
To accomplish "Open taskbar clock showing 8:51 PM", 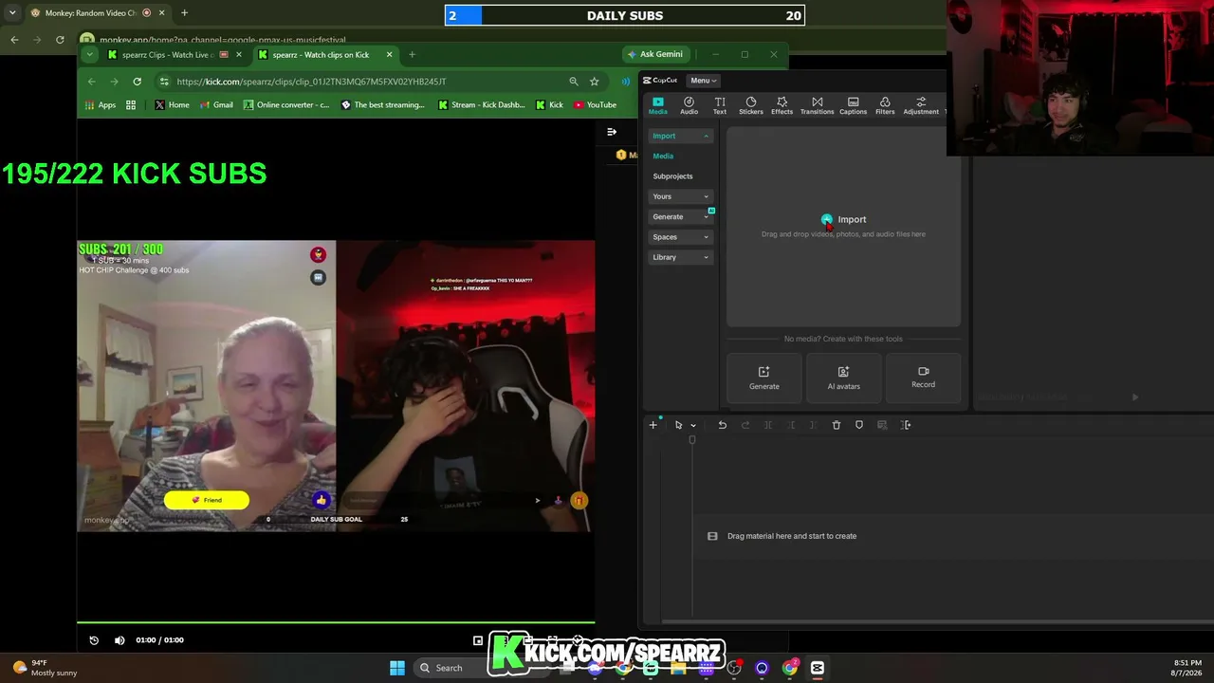I will [x=1186, y=668].
